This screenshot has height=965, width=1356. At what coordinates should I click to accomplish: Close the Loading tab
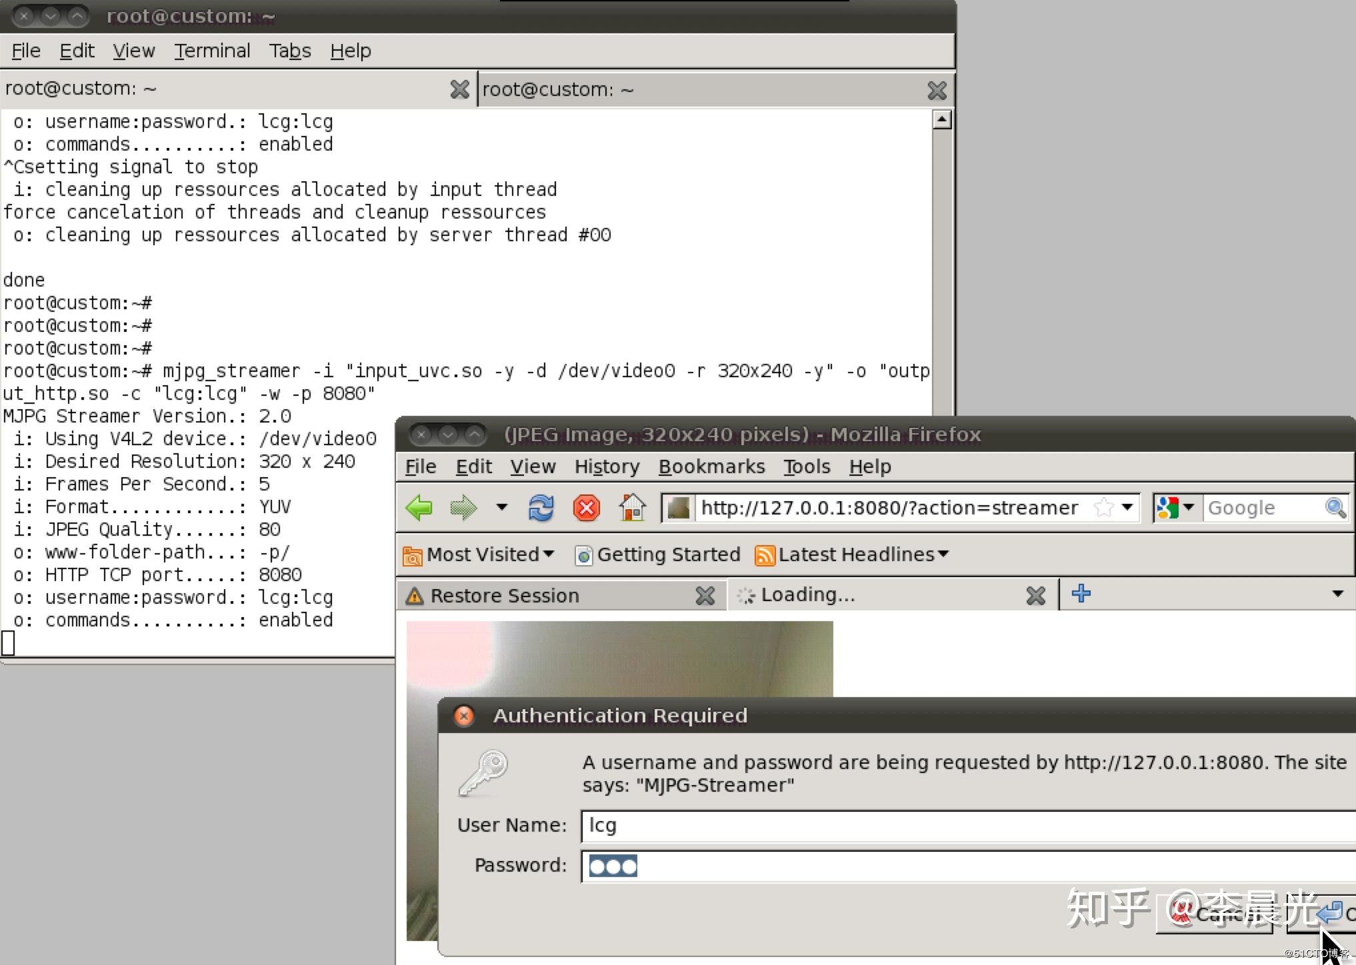1035,595
